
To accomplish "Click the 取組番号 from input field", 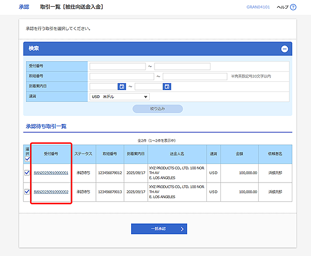I will (x=122, y=77).
